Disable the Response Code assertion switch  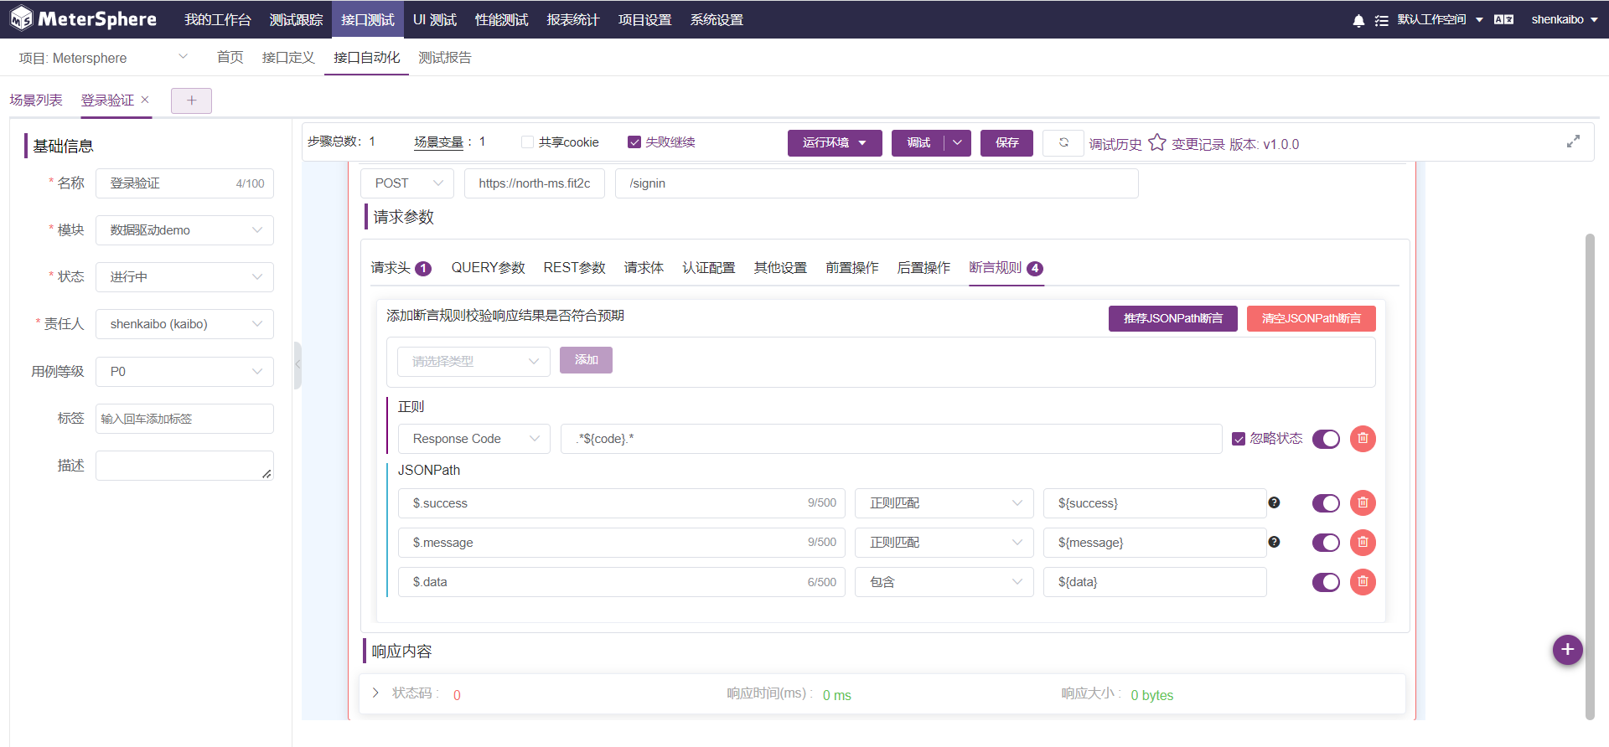click(x=1326, y=439)
